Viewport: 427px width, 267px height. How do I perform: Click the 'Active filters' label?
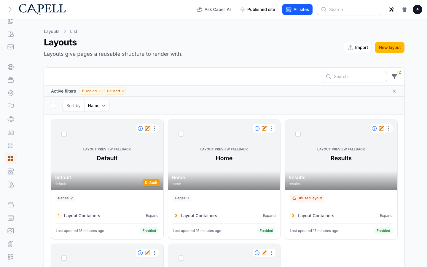(x=63, y=91)
